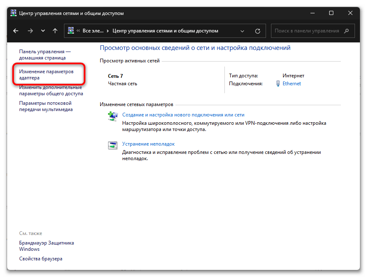Click 'Подключения:' label
Screen dimensions: 367x277
click(x=246, y=84)
